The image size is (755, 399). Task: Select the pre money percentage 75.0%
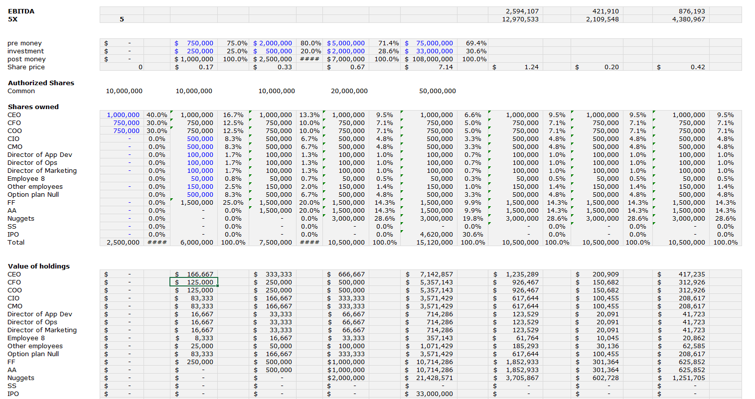(x=237, y=43)
